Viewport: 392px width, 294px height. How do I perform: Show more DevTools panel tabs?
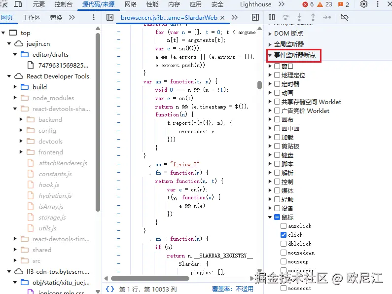pyautogui.click(x=282, y=4)
